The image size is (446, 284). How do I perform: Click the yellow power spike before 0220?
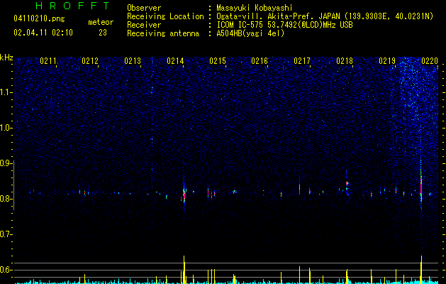(421, 270)
